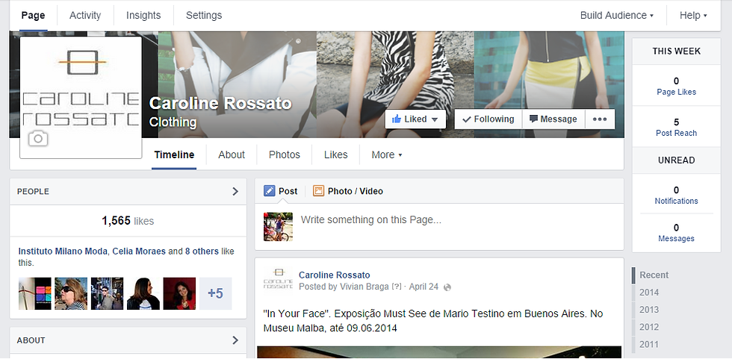
Task: Open the Caroline Rossato logo profile picture
Action: coord(81,98)
